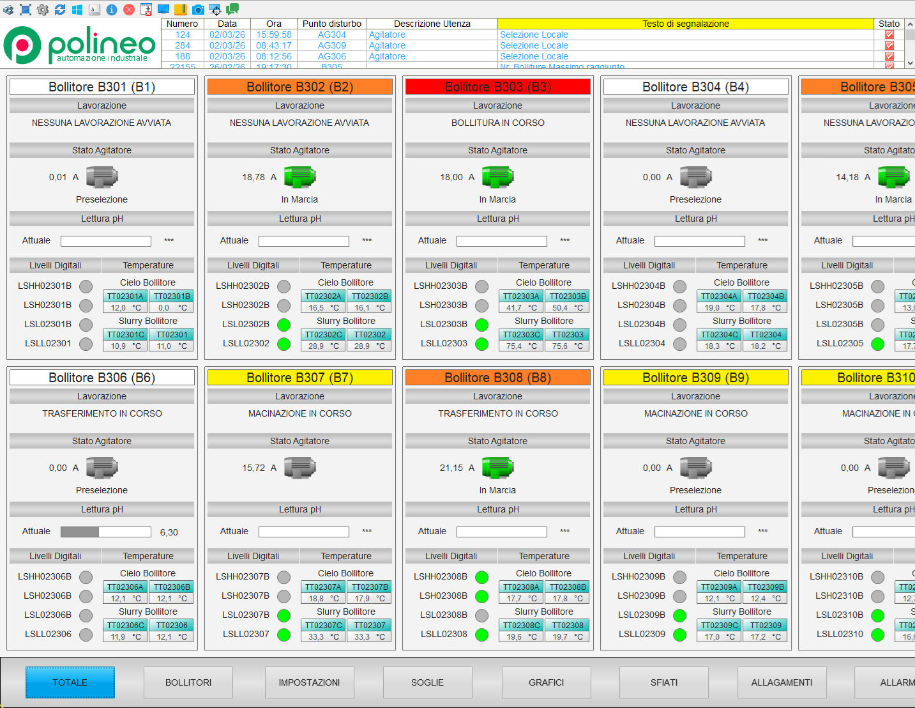The image size is (915, 708).
Task: Open settings via the gear icon
Action: (x=43, y=10)
